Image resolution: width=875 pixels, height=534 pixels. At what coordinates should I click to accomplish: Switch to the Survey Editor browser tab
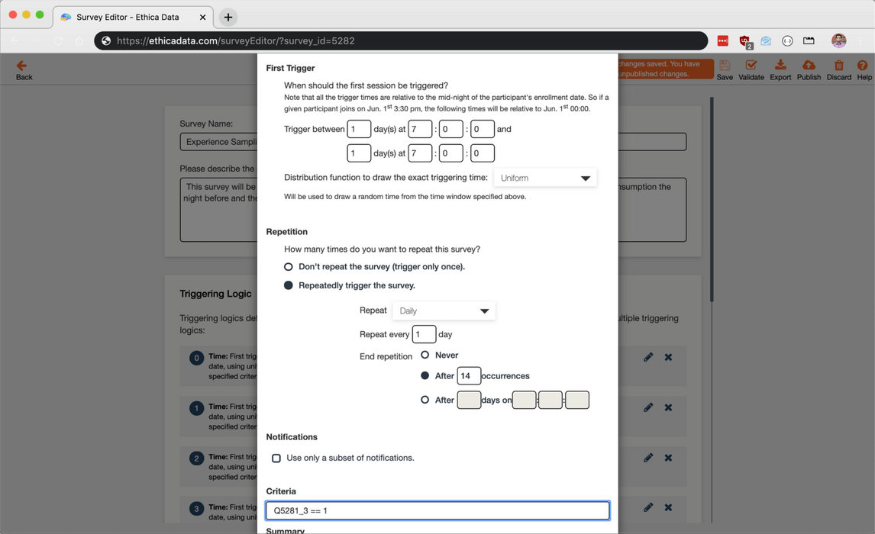(x=128, y=17)
